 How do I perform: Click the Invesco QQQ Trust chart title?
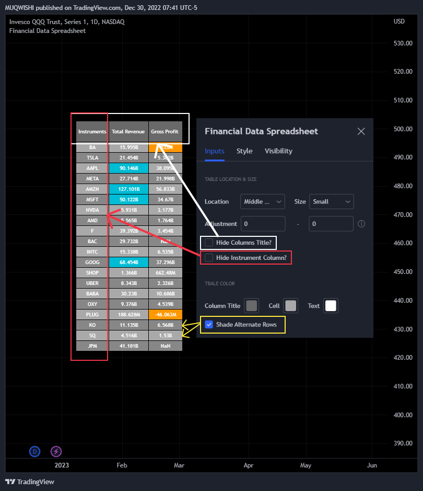pyautogui.click(x=67, y=22)
